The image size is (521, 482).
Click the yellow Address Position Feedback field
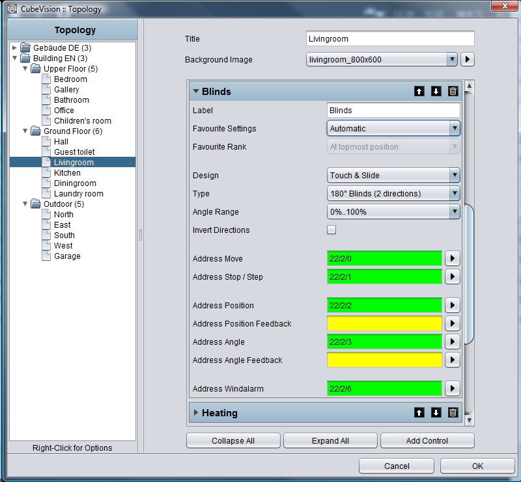pos(384,323)
